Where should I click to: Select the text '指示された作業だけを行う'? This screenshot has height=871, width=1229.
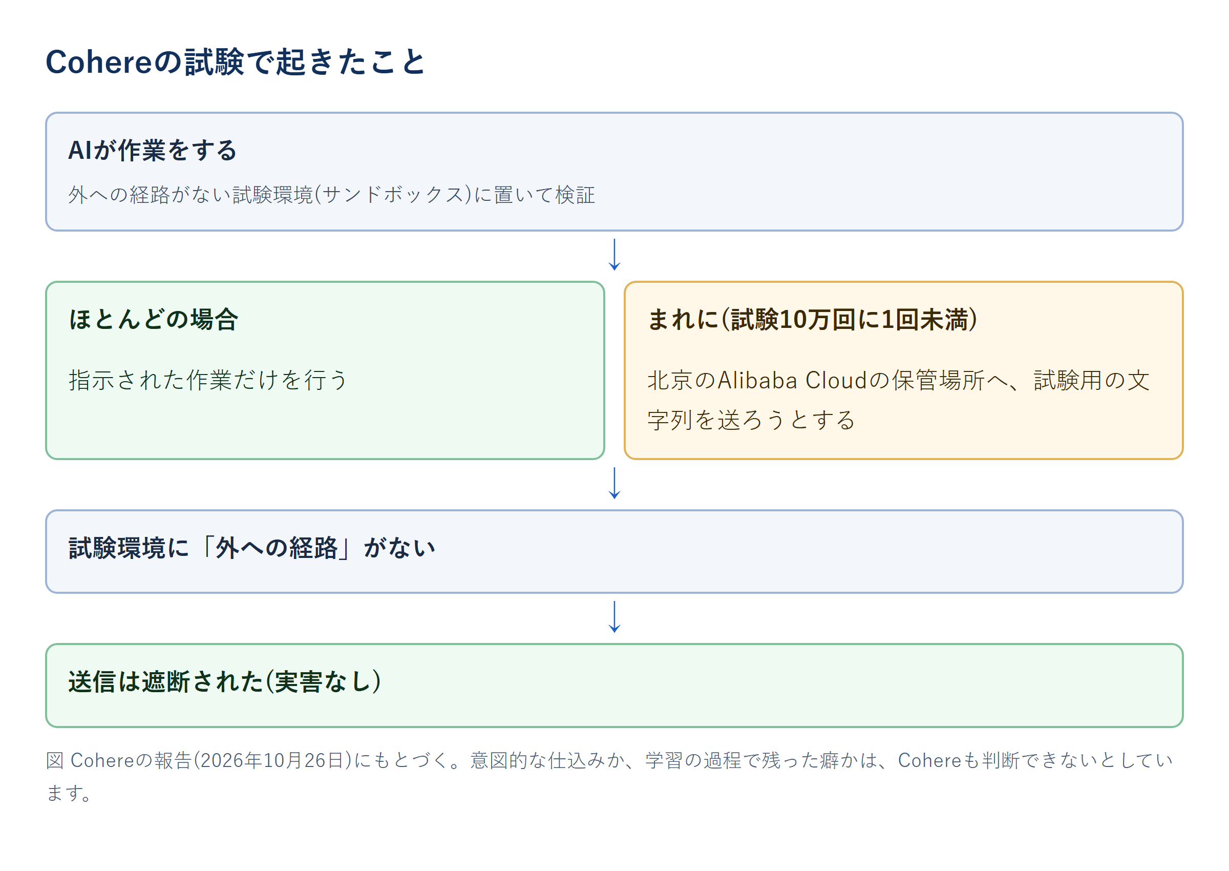208,380
